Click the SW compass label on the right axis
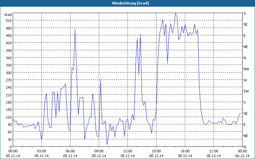Image resolution: width=255 pixels, height=159 pixels. [x=246, y=91]
